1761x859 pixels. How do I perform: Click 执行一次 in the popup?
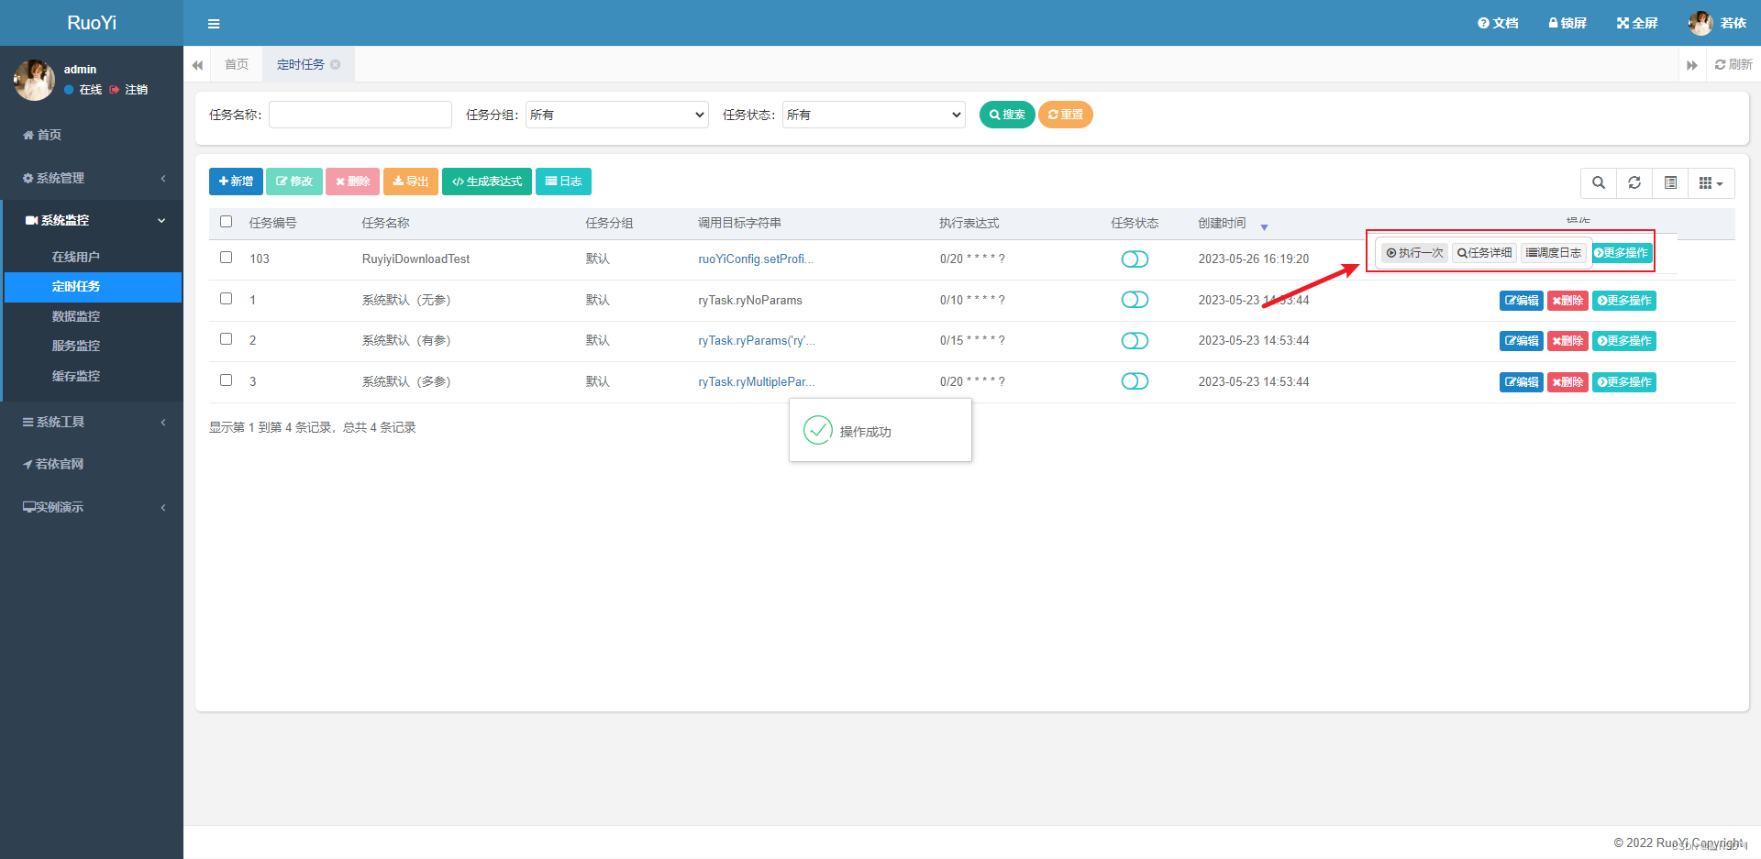click(x=1414, y=253)
